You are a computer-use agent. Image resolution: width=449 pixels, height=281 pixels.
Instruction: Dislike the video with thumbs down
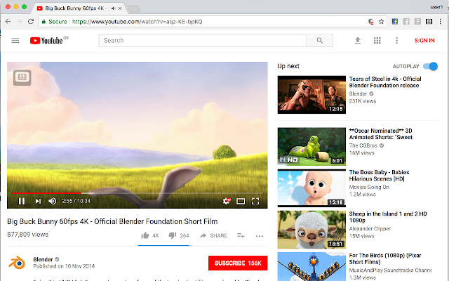pyautogui.click(x=173, y=236)
